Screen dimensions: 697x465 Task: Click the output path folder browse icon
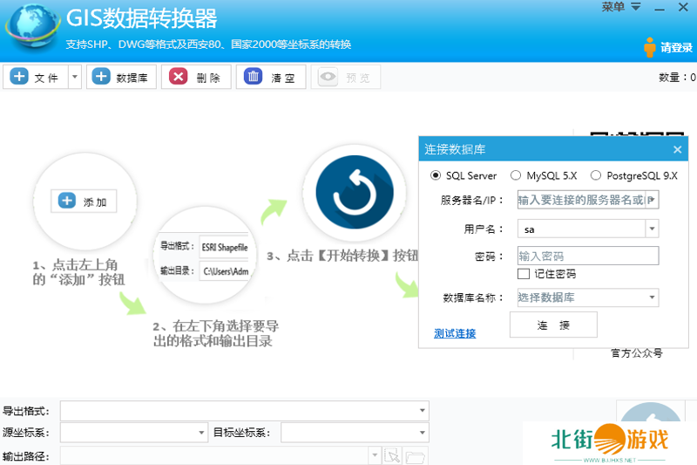(415, 456)
